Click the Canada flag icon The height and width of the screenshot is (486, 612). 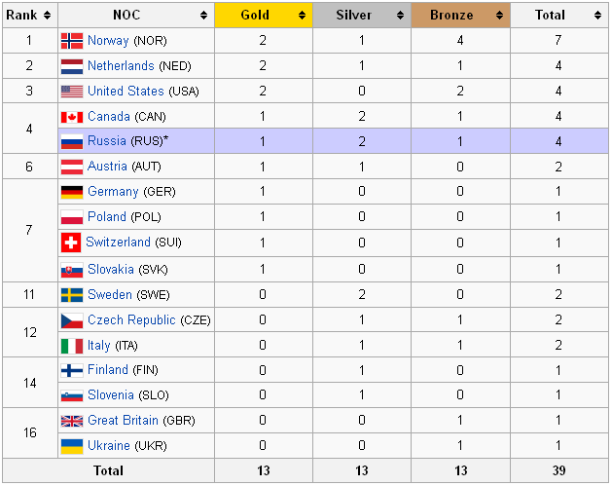click(x=71, y=117)
